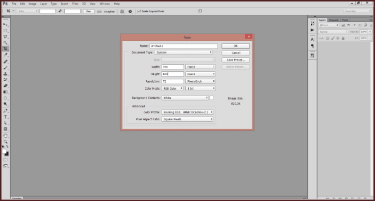Screen dimensions: 375x201
Task: Click the Name input field
Action: (183, 46)
